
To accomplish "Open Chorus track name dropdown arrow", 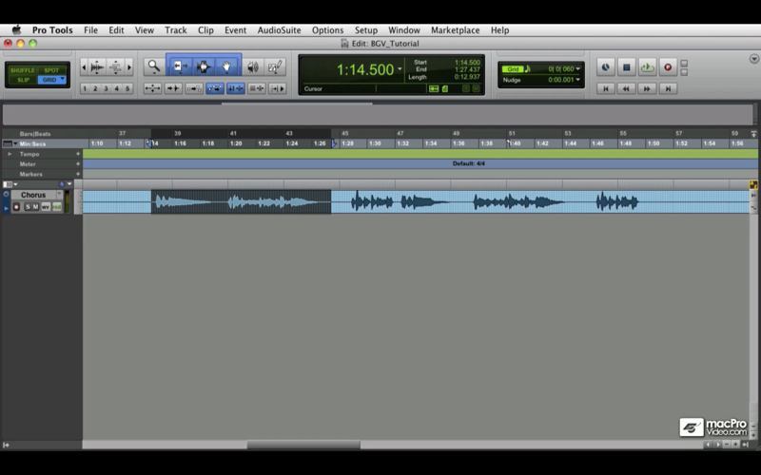I will [60, 195].
